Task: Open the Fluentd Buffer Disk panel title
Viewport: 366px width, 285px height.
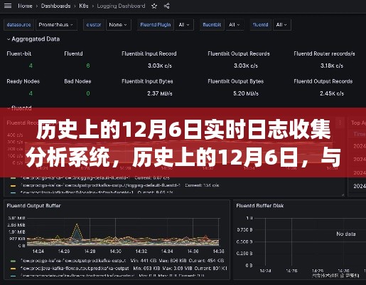Action: [x=260, y=206]
